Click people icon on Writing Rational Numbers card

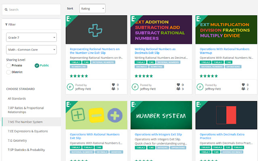click(x=178, y=89)
